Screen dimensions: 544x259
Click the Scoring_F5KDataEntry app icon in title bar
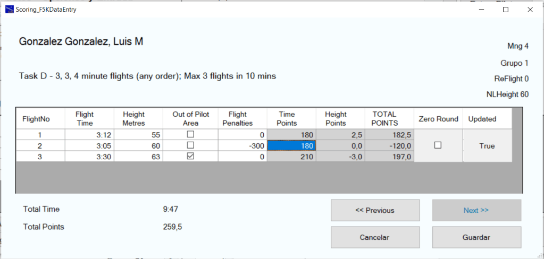click(9, 10)
